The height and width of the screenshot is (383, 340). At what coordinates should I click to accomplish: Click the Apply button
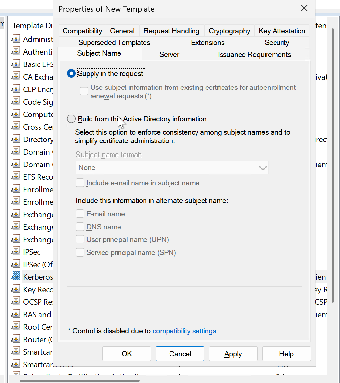pos(233,354)
